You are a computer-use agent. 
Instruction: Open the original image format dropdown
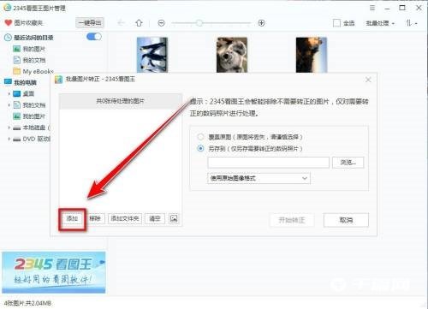259,178
